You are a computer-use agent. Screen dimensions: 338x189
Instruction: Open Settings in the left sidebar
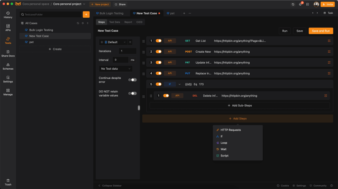click(8, 79)
